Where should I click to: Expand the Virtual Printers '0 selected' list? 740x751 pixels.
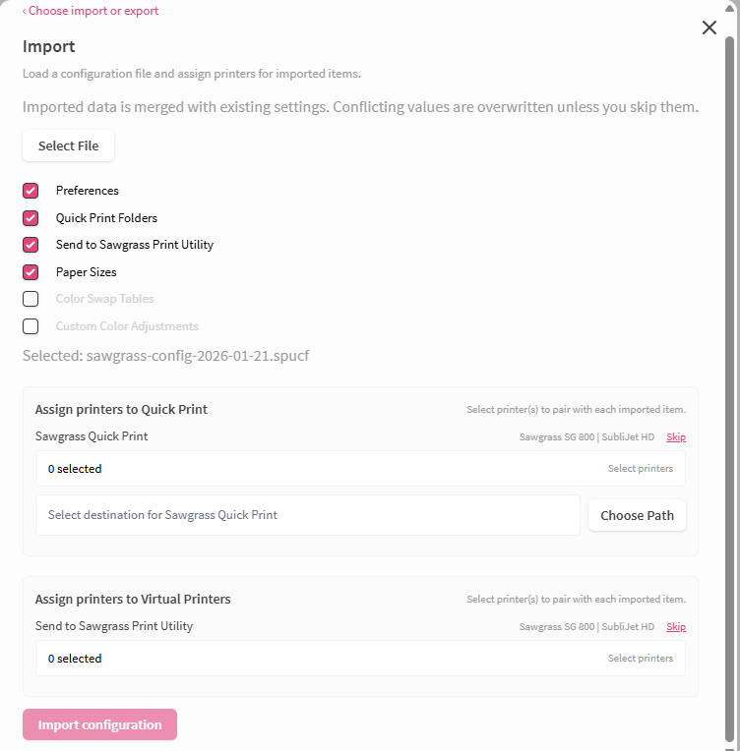coord(75,659)
